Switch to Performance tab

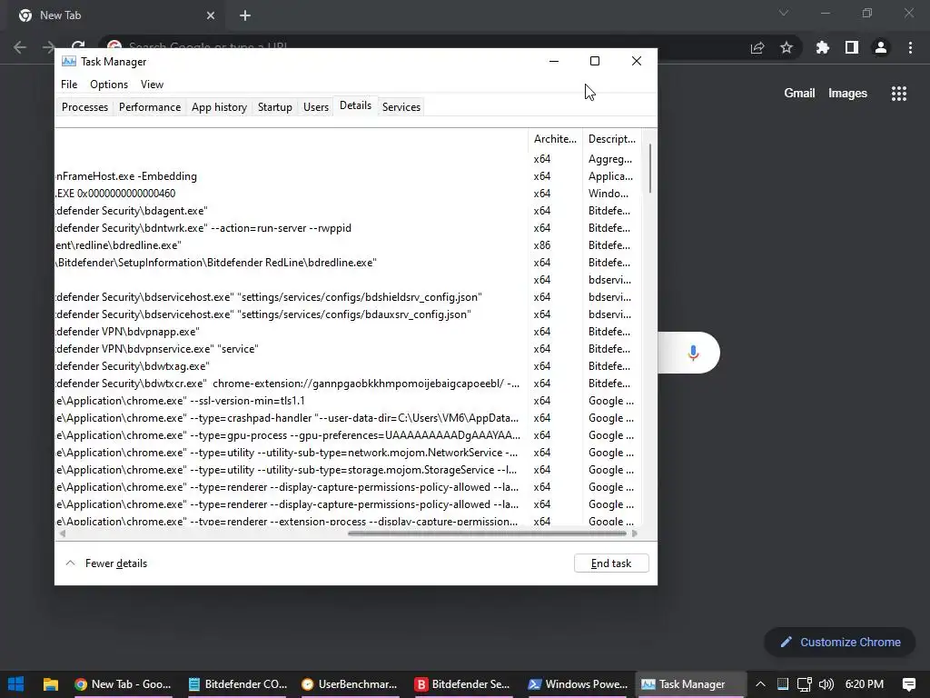point(150,107)
